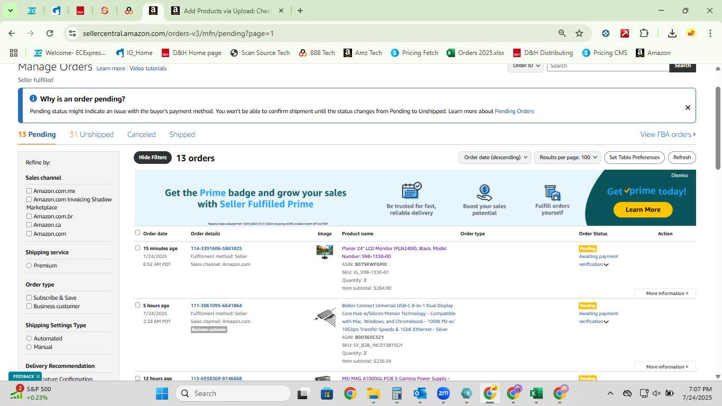This screenshot has height=406, width=722.
Task: Open Calculator from taskbar
Action: click(x=397, y=393)
